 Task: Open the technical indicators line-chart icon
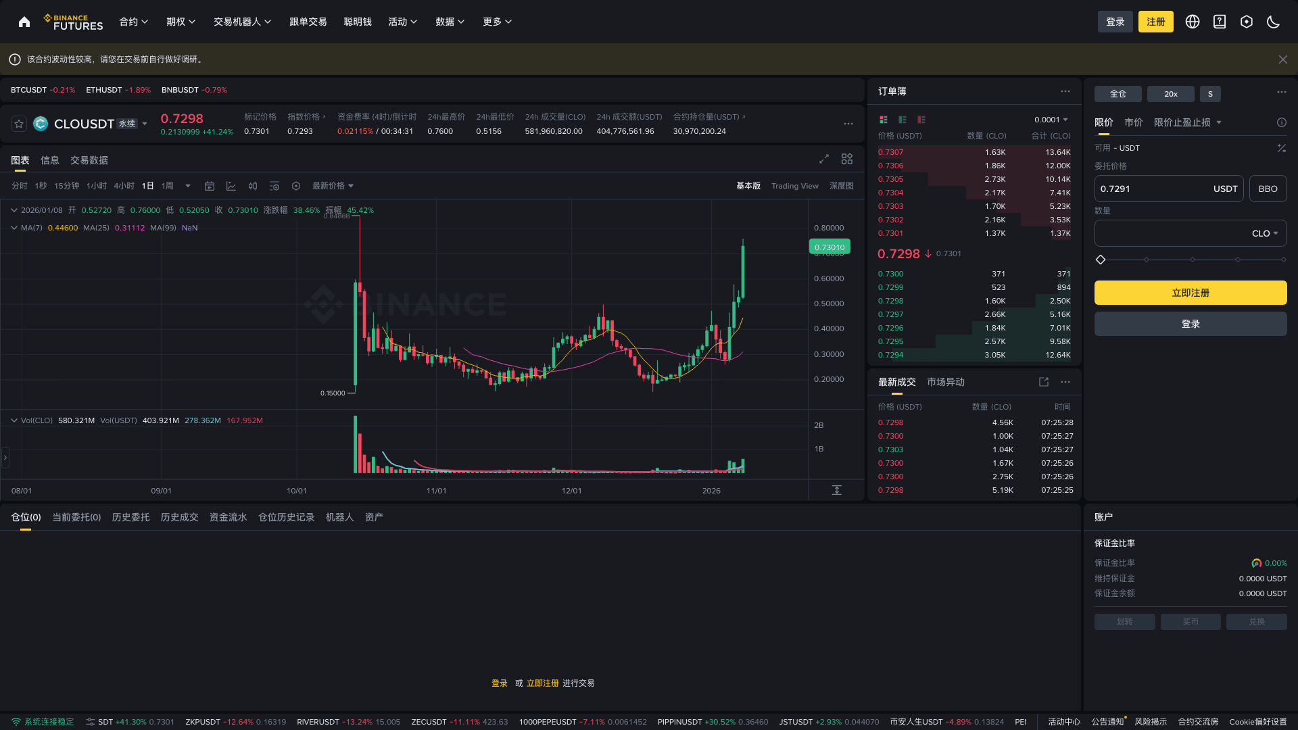(231, 186)
